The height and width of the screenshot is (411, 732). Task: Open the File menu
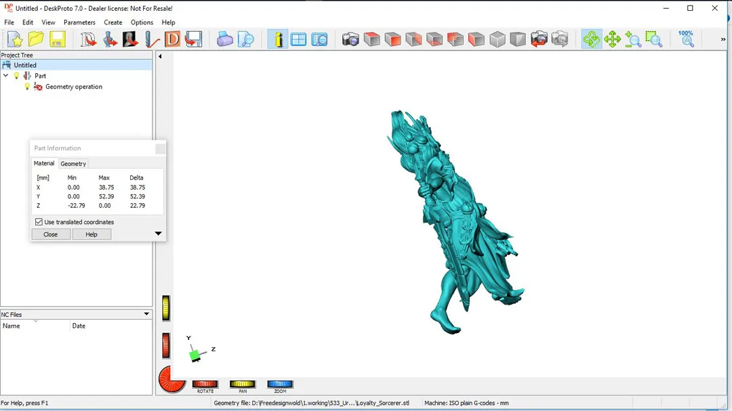9,22
